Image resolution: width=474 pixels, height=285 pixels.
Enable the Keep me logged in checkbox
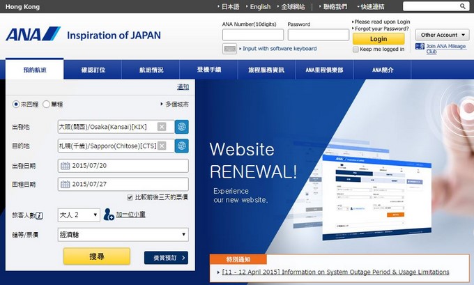355,49
